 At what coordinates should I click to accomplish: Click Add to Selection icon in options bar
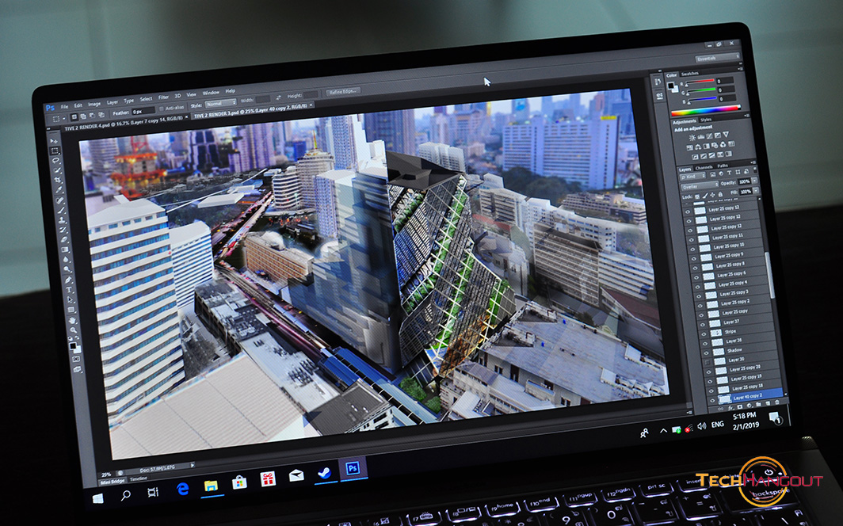click(82, 116)
